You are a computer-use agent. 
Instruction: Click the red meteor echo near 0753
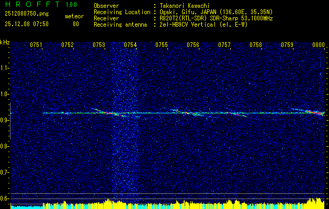108,113
